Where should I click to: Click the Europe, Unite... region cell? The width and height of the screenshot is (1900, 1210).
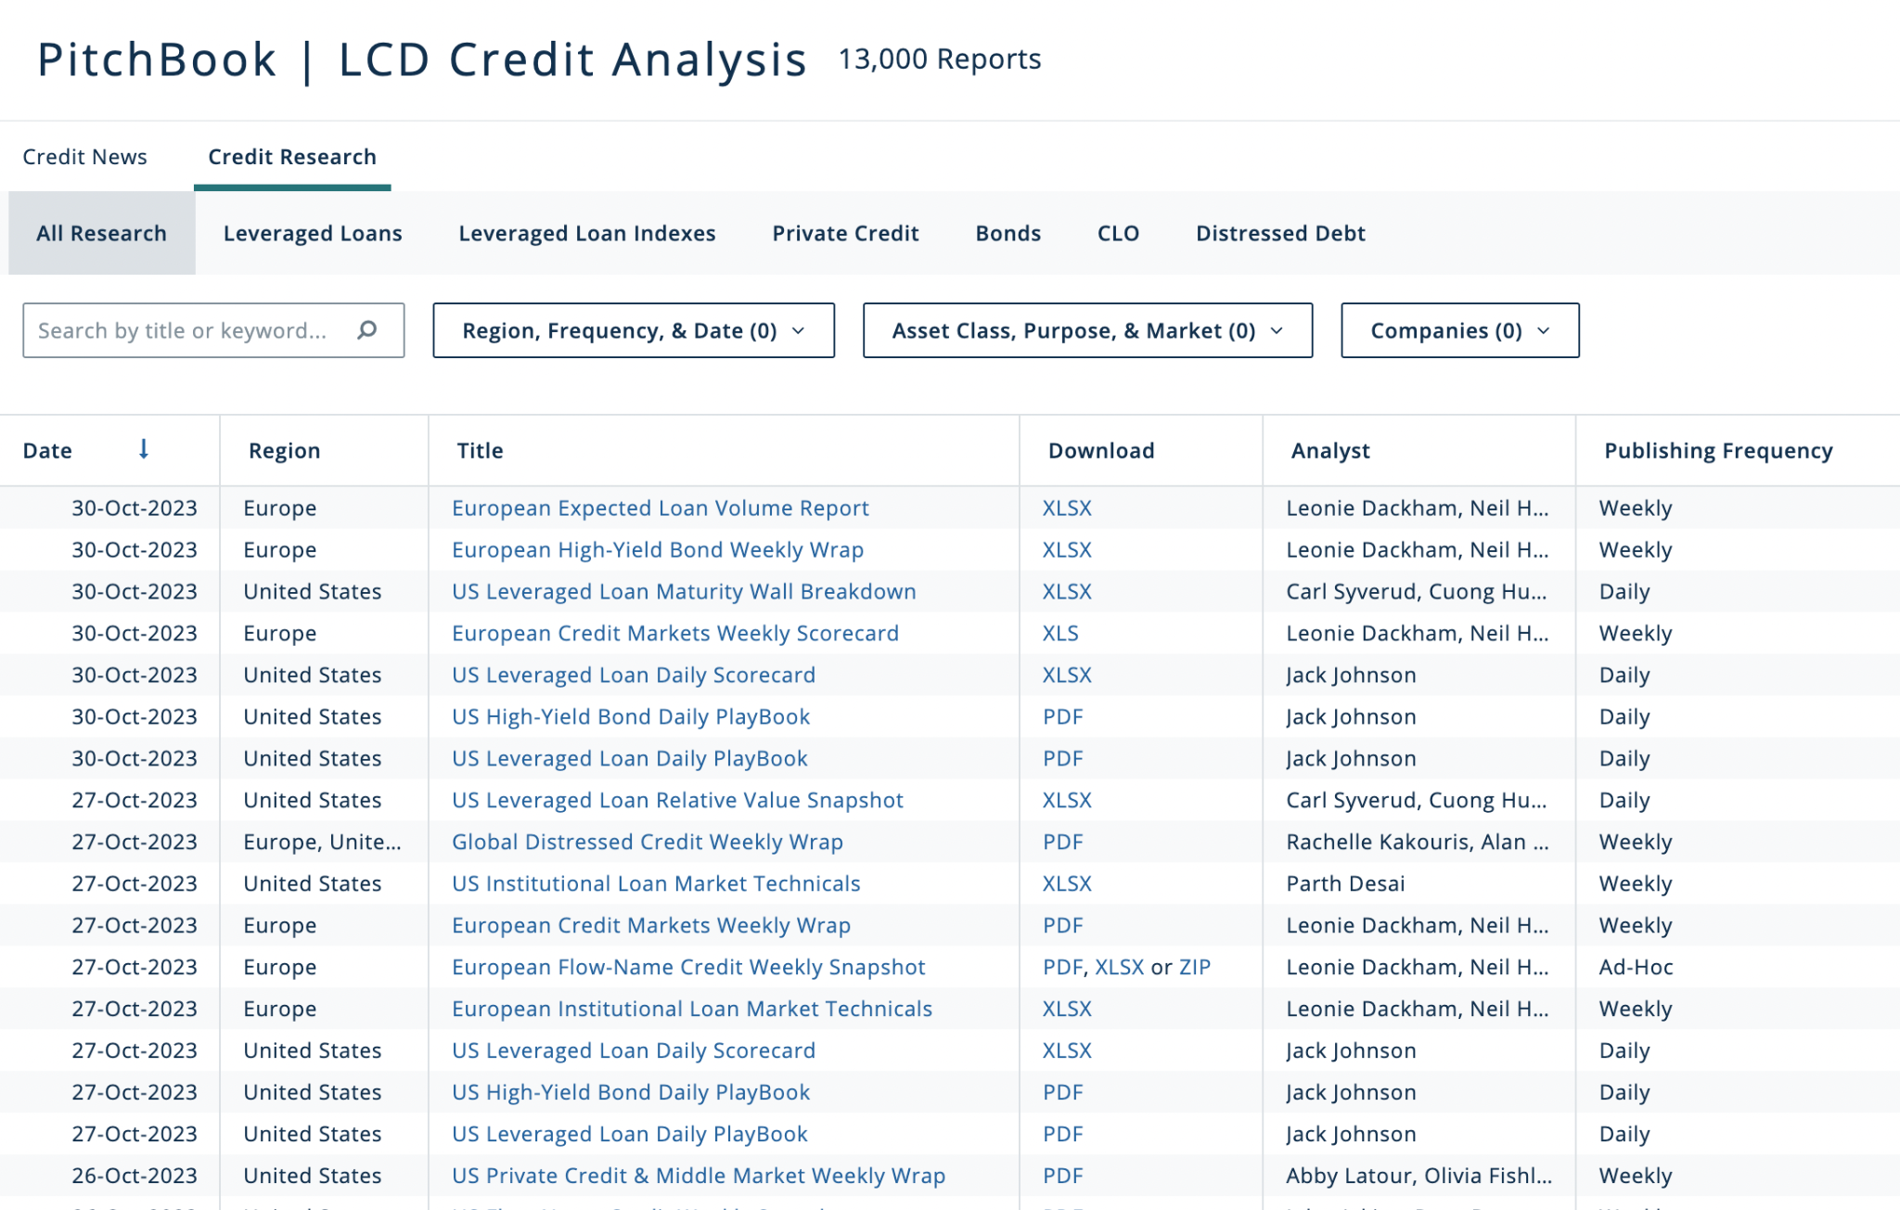(322, 843)
